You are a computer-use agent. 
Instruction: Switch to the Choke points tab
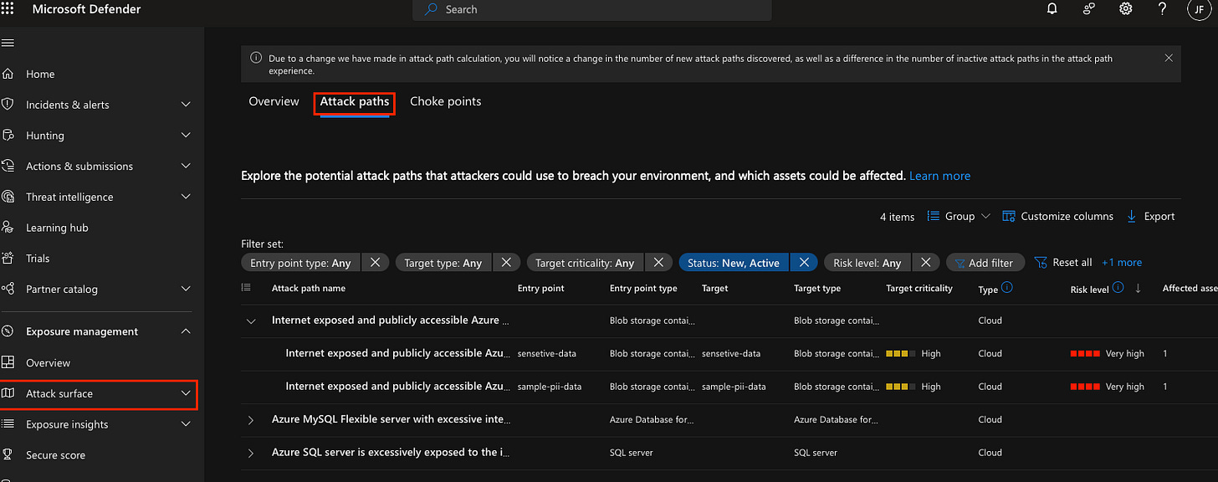(x=446, y=101)
